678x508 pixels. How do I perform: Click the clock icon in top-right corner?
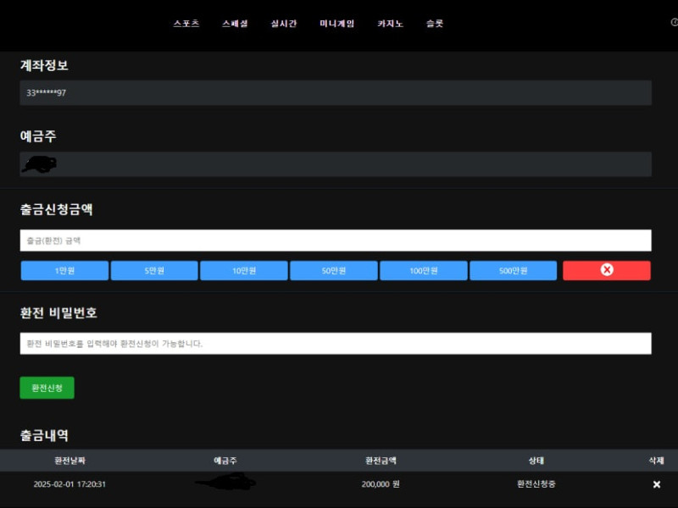click(674, 23)
